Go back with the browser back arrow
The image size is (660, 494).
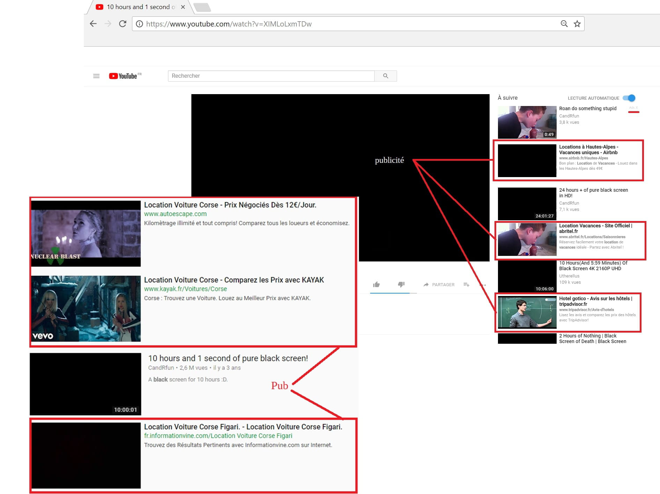(x=93, y=24)
